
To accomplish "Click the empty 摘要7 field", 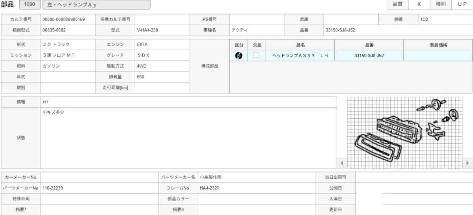I will 99,209.
